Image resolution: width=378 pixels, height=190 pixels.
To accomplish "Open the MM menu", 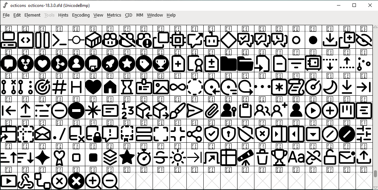I will tap(139, 15).
